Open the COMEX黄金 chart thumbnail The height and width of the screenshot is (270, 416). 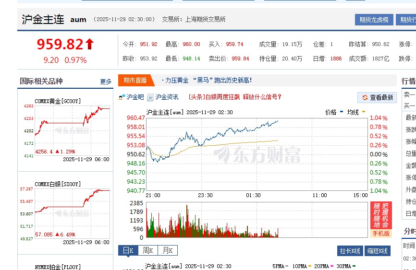[x=72, y=130]
